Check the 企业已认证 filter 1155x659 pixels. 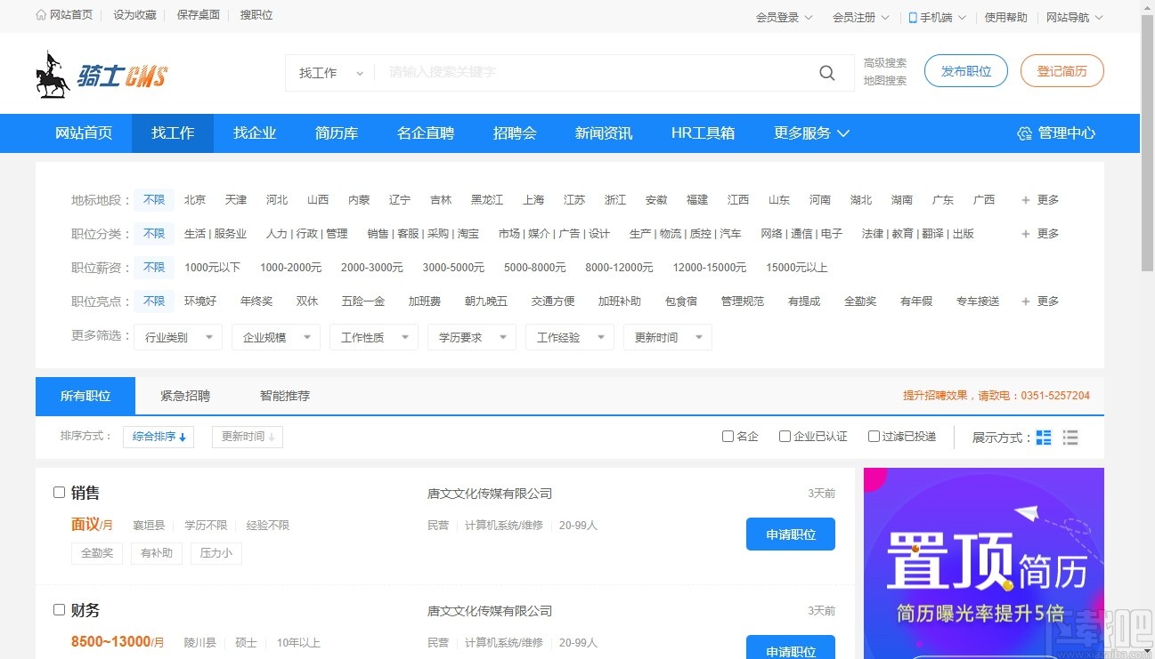(x=785, y=436)
